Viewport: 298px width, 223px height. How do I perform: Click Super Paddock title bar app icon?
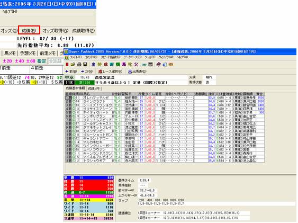[66, 51]
